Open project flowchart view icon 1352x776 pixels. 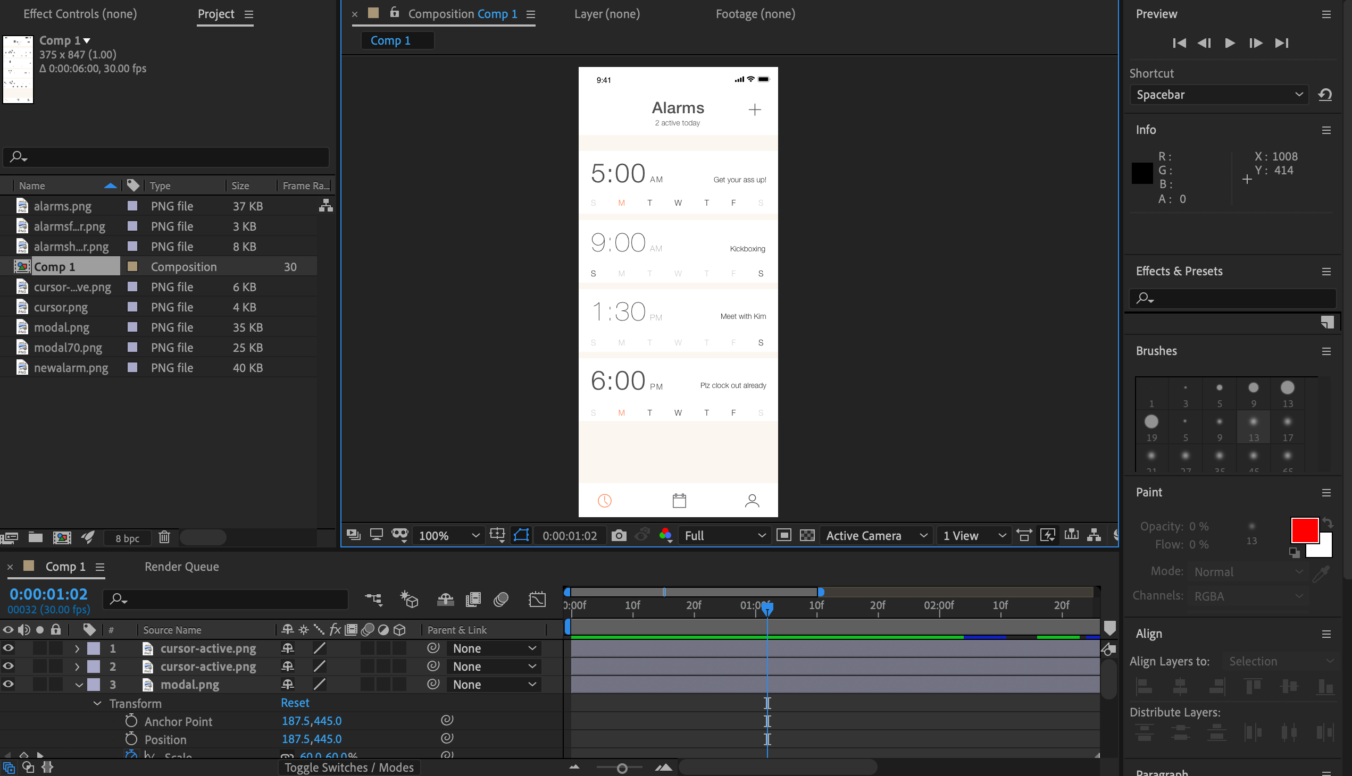coord(326,206)
